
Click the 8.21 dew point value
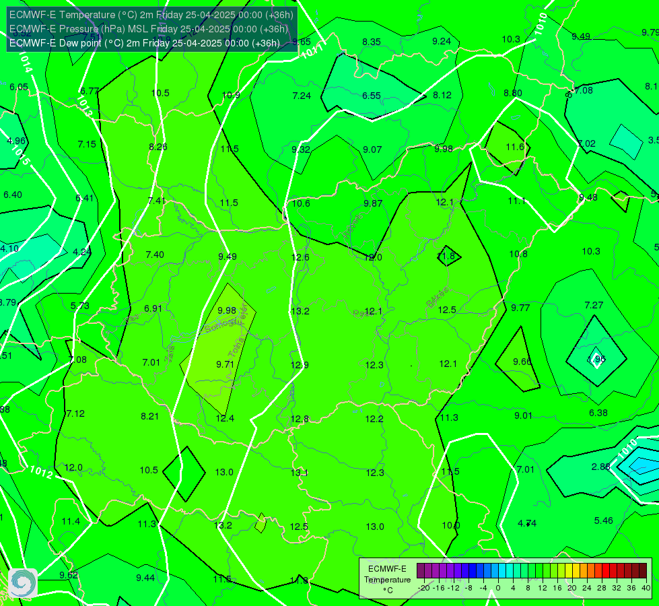coord(149,416)
